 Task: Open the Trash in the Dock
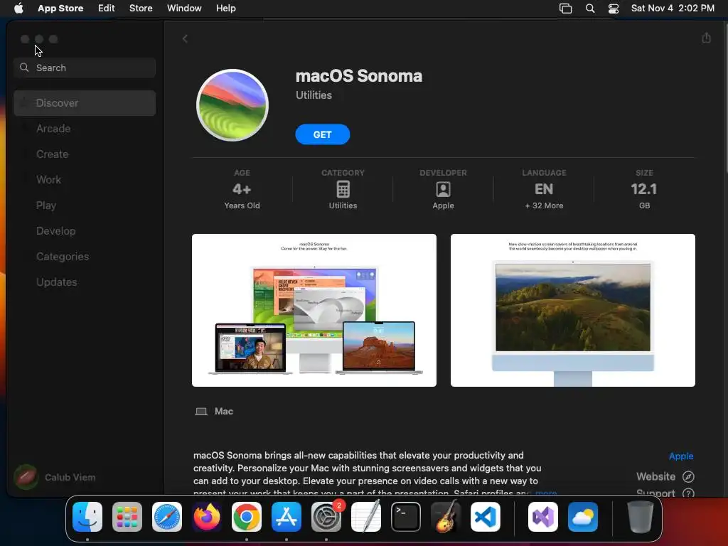click(641, 517)
